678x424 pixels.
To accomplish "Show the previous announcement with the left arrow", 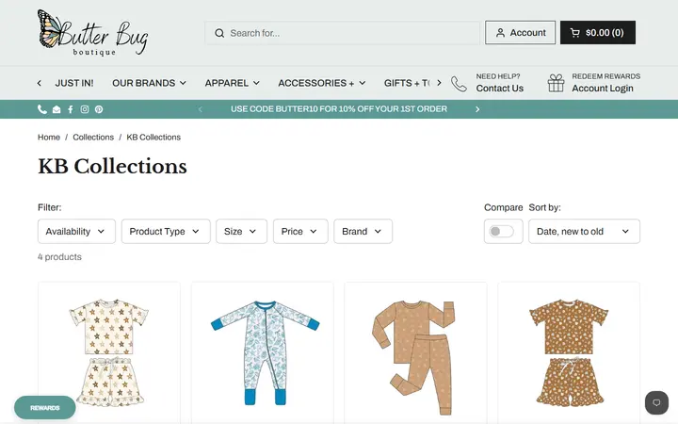I will (201, 109).
